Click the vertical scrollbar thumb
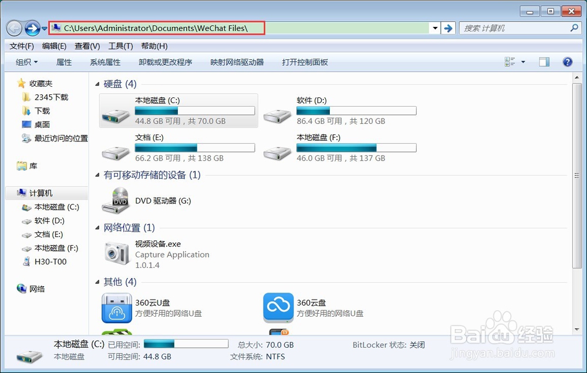Screen dimensions: 587x373 pyautogui.click(x=577, y=175)
